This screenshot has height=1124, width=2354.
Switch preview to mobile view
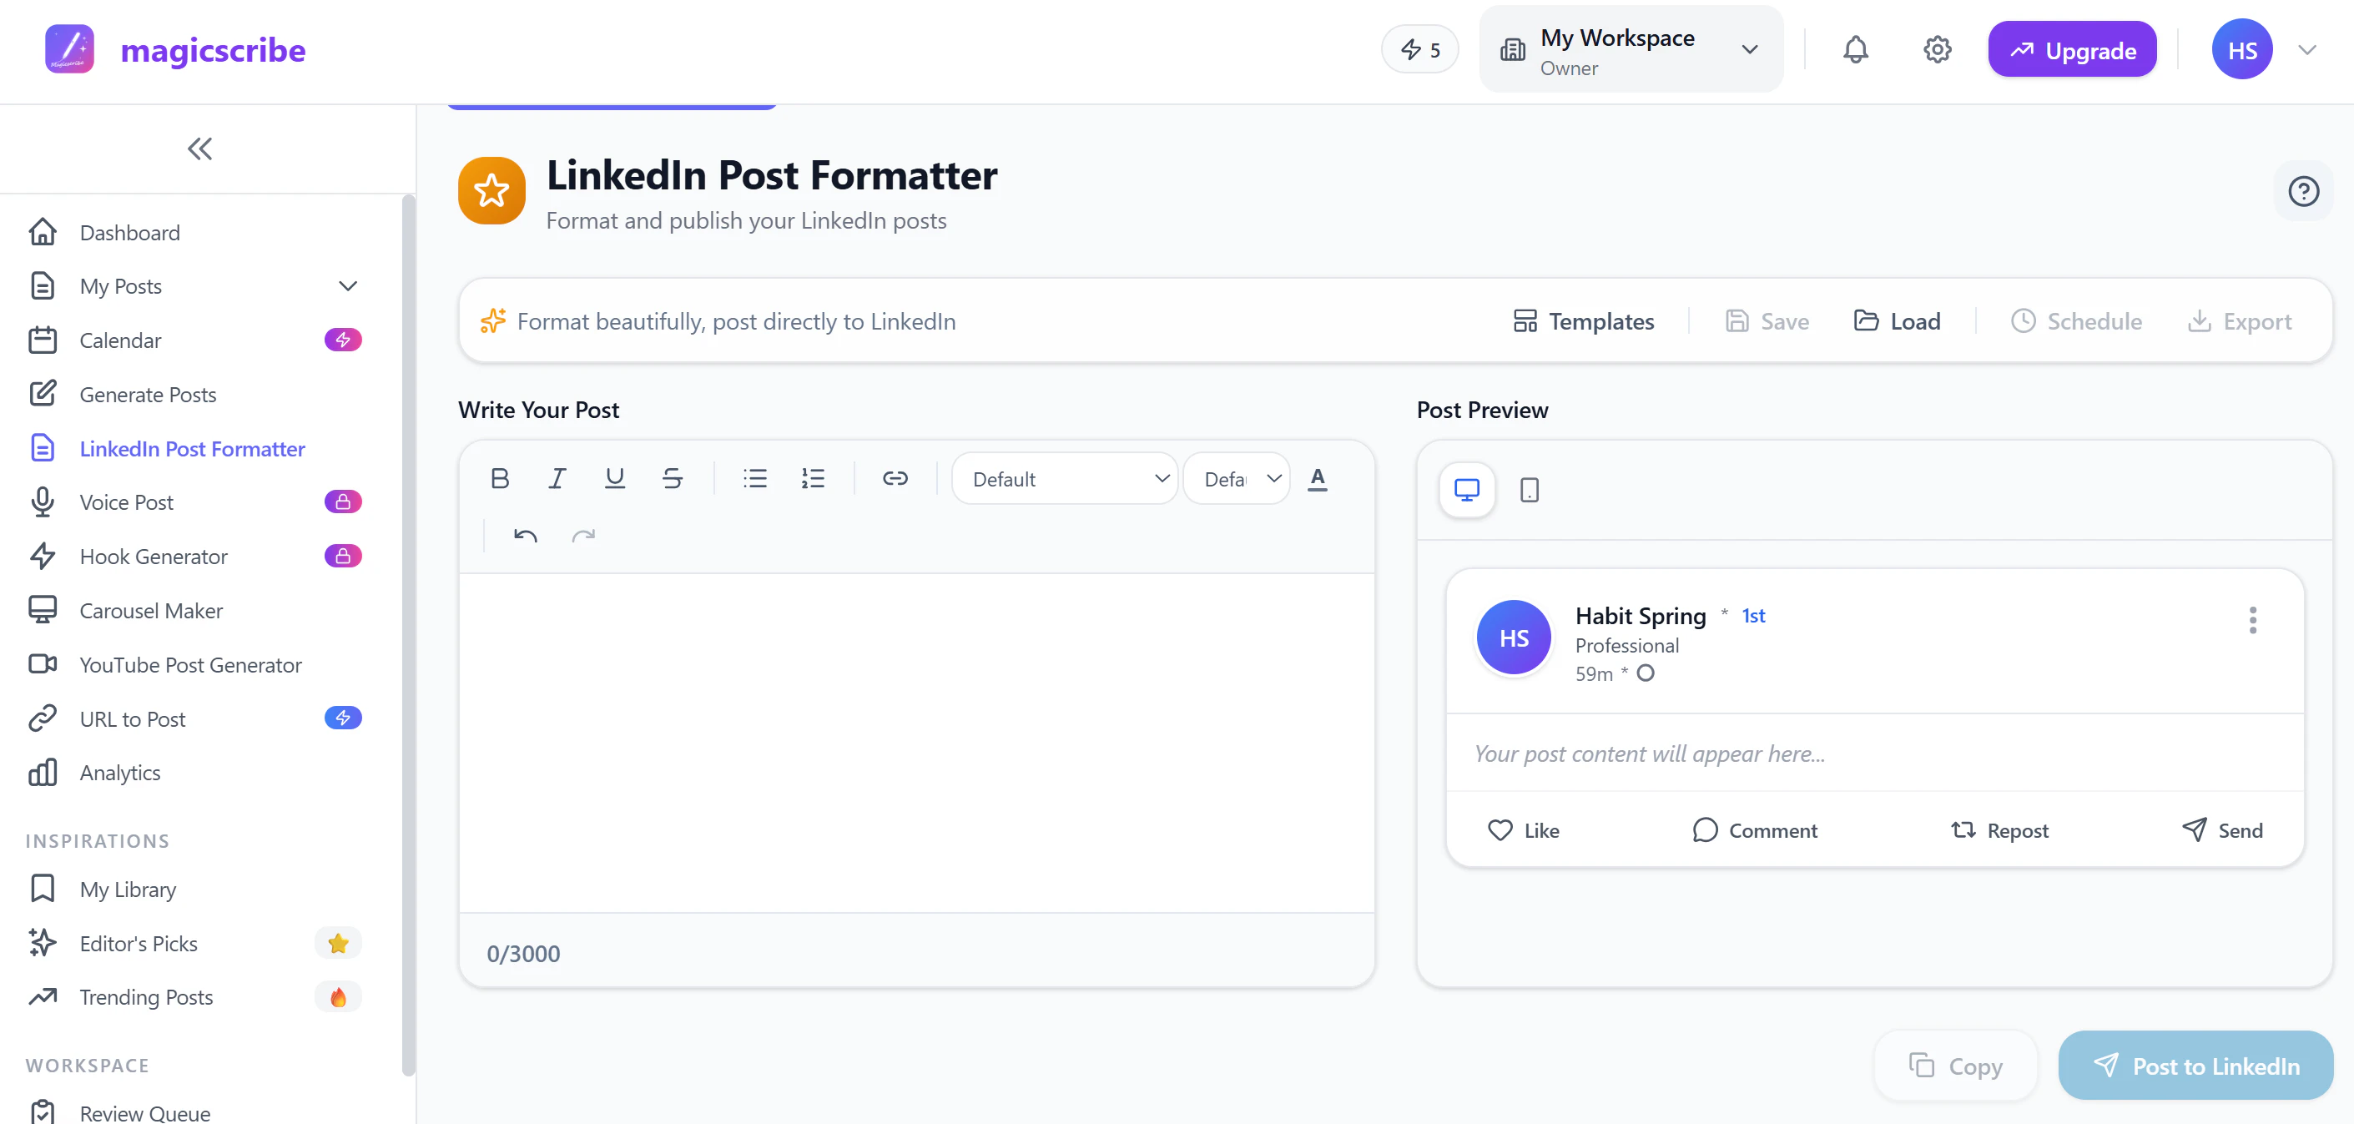coord(1529,490)
